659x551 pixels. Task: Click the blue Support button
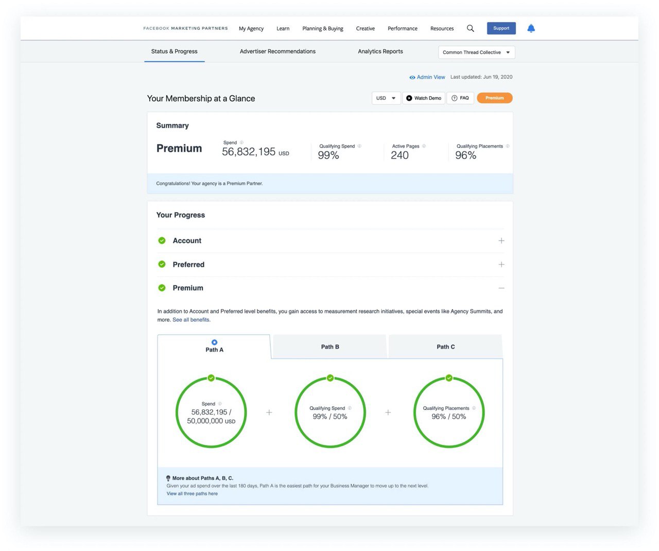pyautogui.click(x=501, y=28)
